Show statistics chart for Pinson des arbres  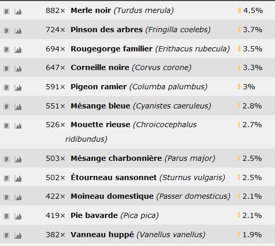[x=18, y=31]
